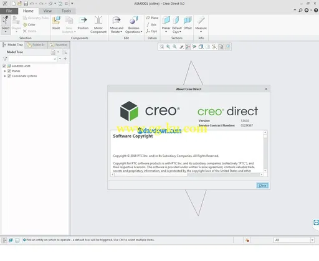Click Refit icon in graphics toolbar
The width and height of the screenshot is (319, 261).
coord(161,47)
